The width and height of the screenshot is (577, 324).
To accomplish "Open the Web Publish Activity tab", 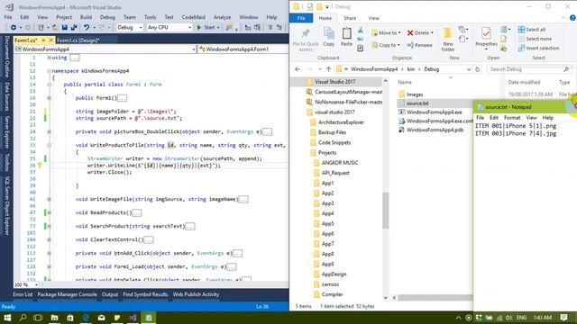I will point(197,294).
